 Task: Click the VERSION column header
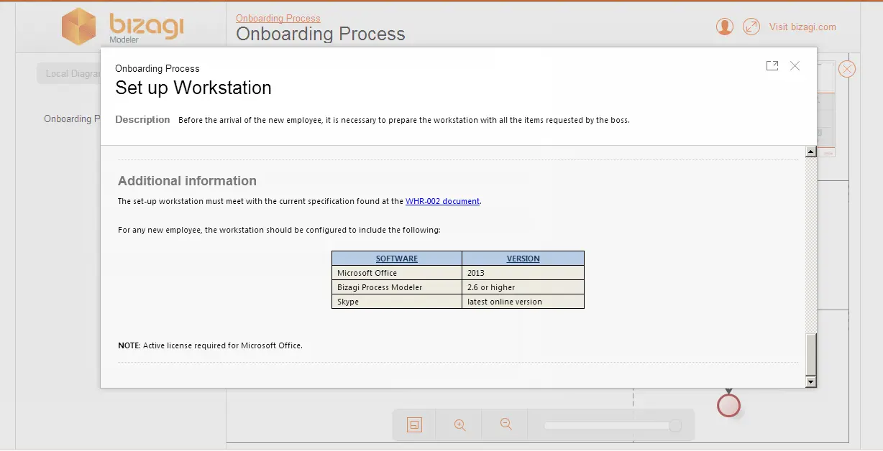(x=523, y=259)
